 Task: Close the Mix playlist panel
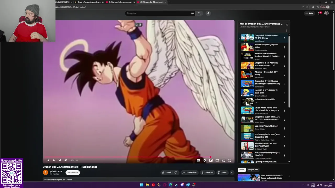(x=287, y=25)
